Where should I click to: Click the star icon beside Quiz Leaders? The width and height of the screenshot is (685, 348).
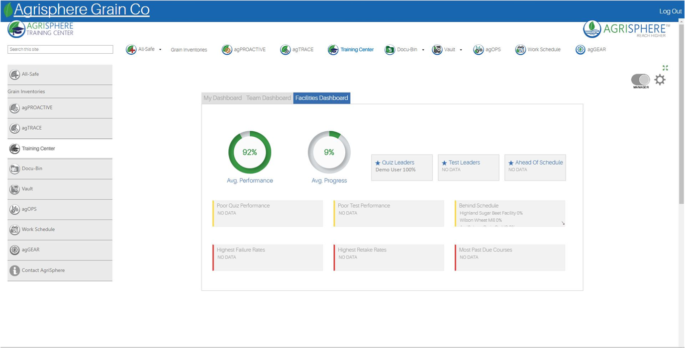coord(378,163)
